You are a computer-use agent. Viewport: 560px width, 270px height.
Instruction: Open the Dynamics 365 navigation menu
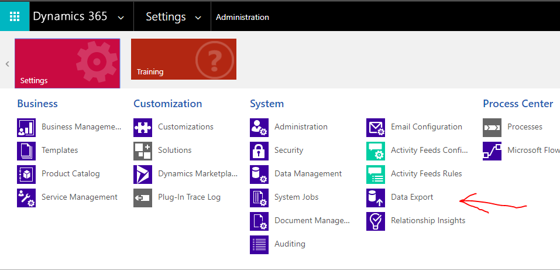click(x=70, y=16)
